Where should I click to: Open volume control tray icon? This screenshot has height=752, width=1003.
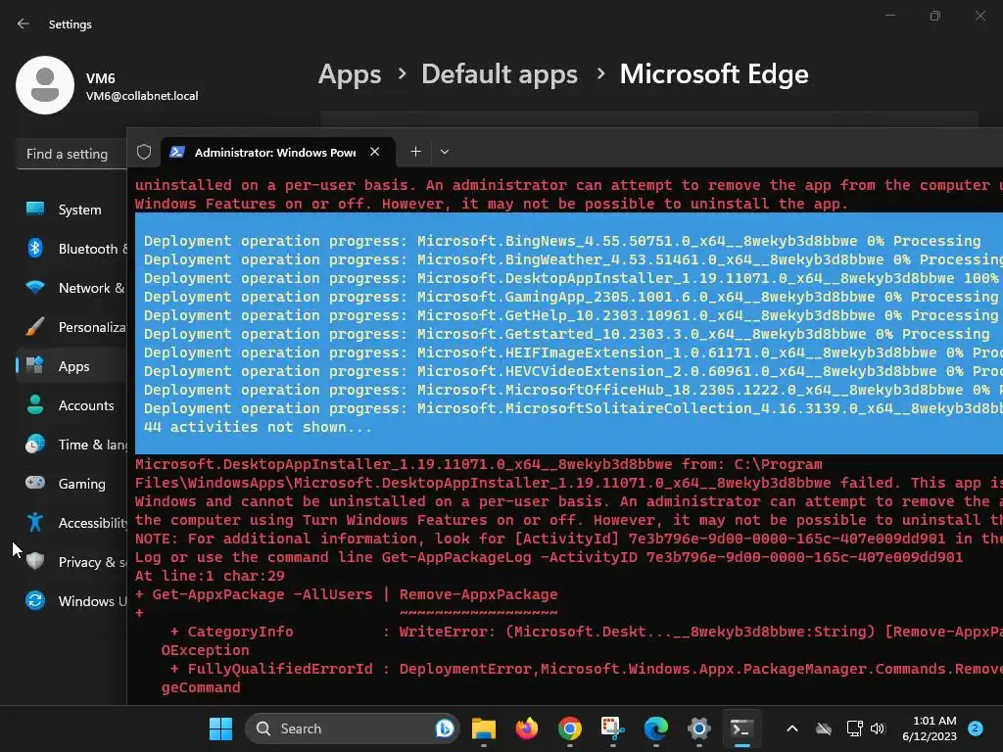point(878,728)
